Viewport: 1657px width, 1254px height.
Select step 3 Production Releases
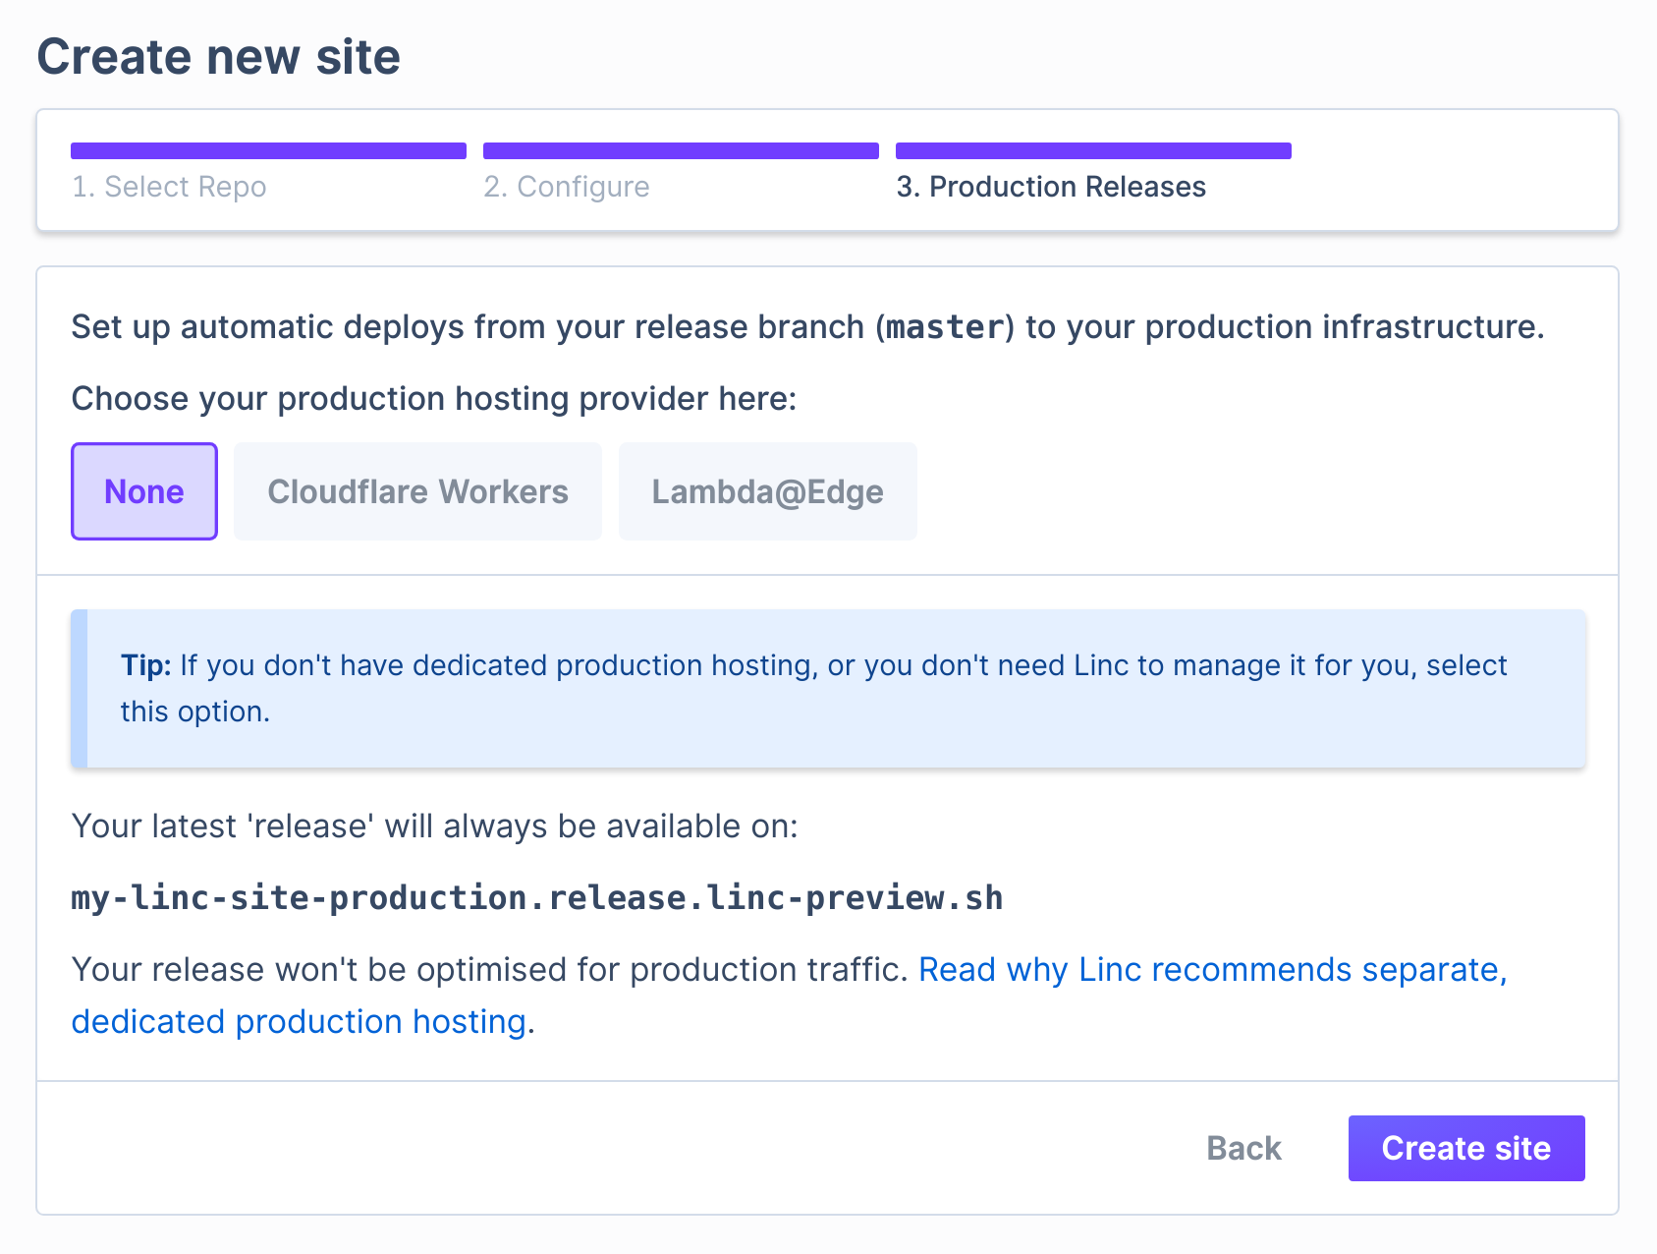[1093, 173]
